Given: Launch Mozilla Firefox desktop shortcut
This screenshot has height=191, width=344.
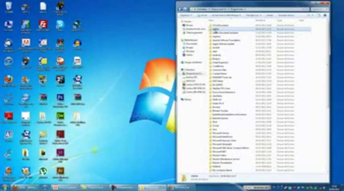Looking at the screenshot, I should pyautogui.click(x=8, y=81).
